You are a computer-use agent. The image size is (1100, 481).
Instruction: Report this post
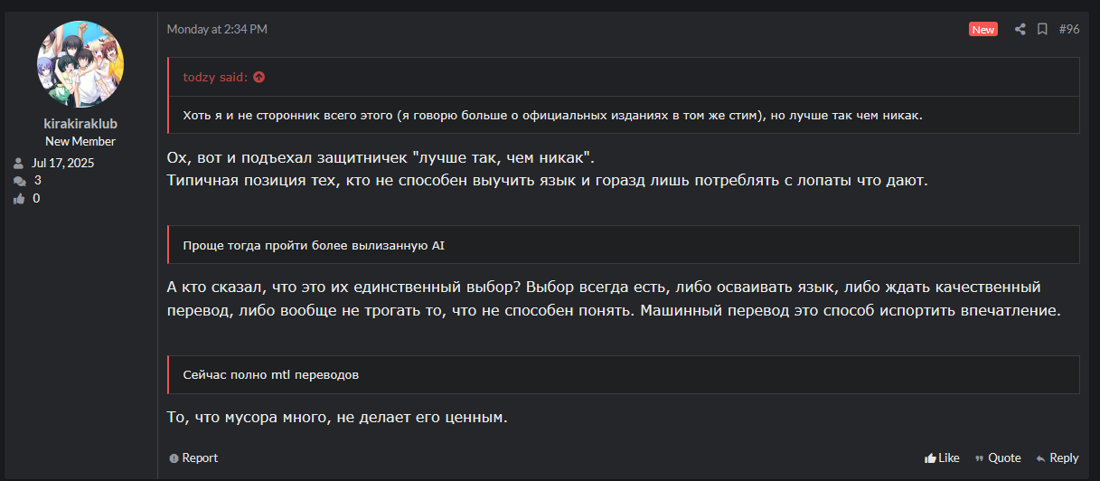193,457
